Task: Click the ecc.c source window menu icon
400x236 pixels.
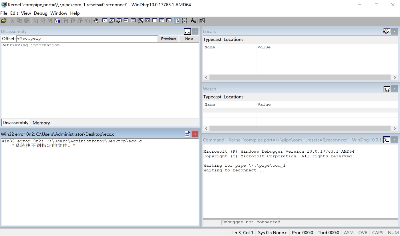Action: pyautogui.click(x=187, y=134)
